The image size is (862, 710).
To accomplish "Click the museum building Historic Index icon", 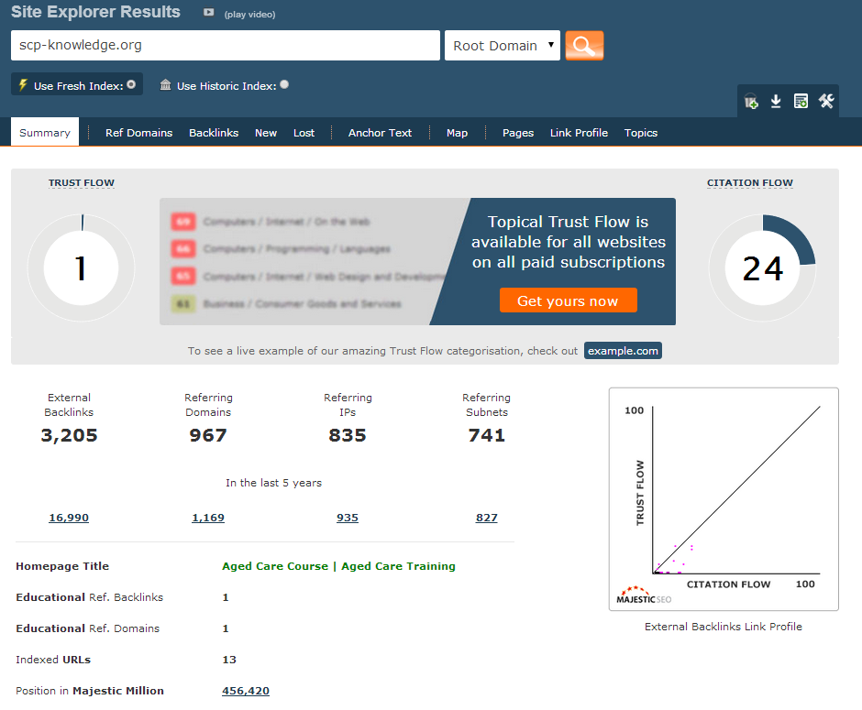I will click(165, 84).
